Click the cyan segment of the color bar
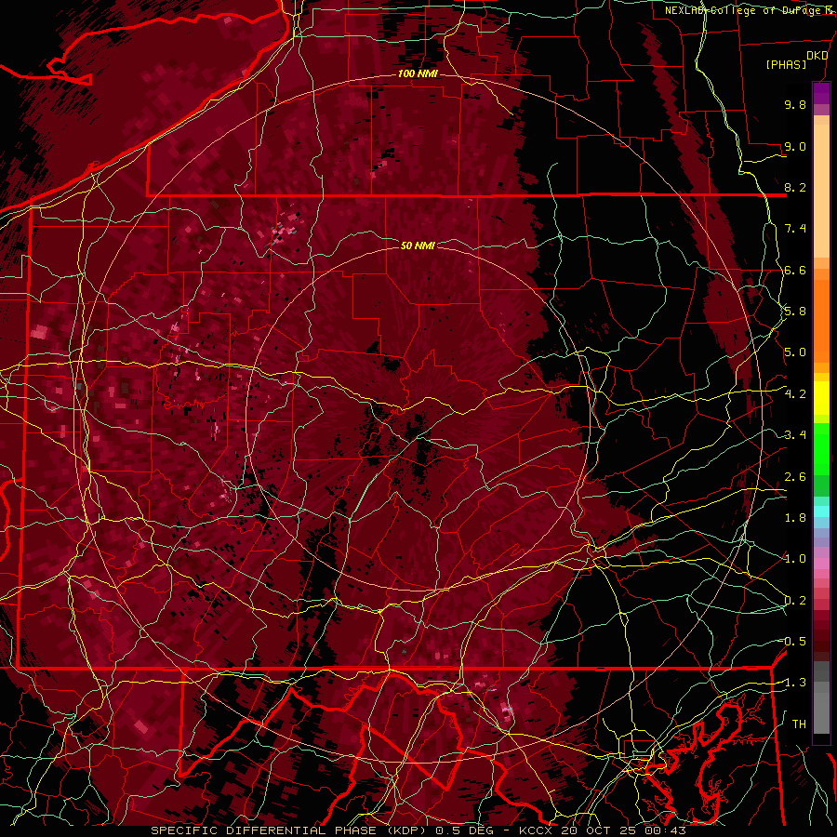 tap(821, 511)
